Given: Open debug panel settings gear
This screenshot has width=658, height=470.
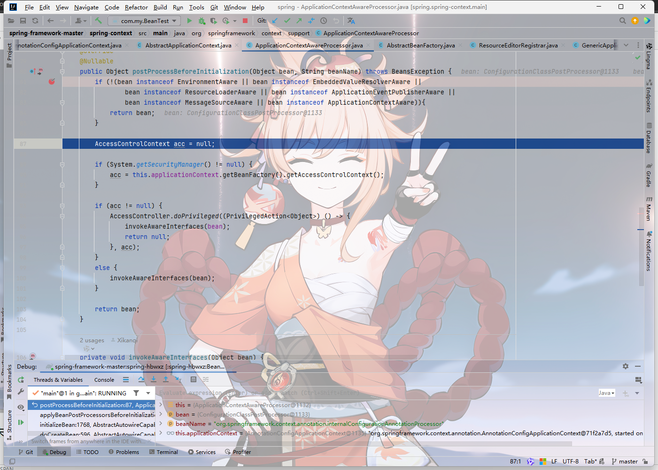Looking at the screenshot, I should tap(626, 366).
